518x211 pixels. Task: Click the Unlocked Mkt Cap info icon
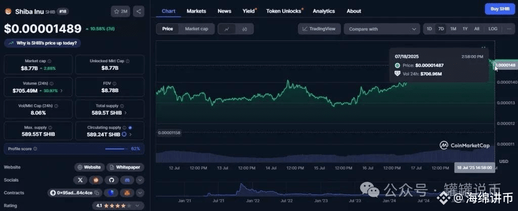point(127,61)
